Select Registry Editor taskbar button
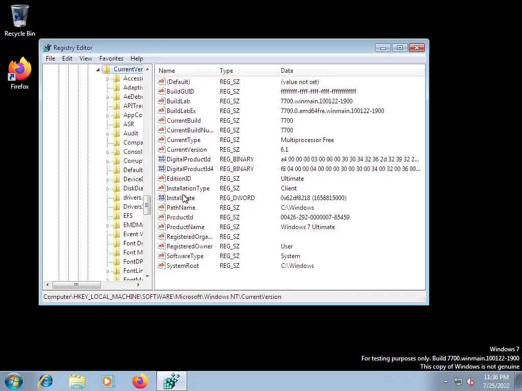The width and height of the screenshot is (522, 391). click(172, 381)
